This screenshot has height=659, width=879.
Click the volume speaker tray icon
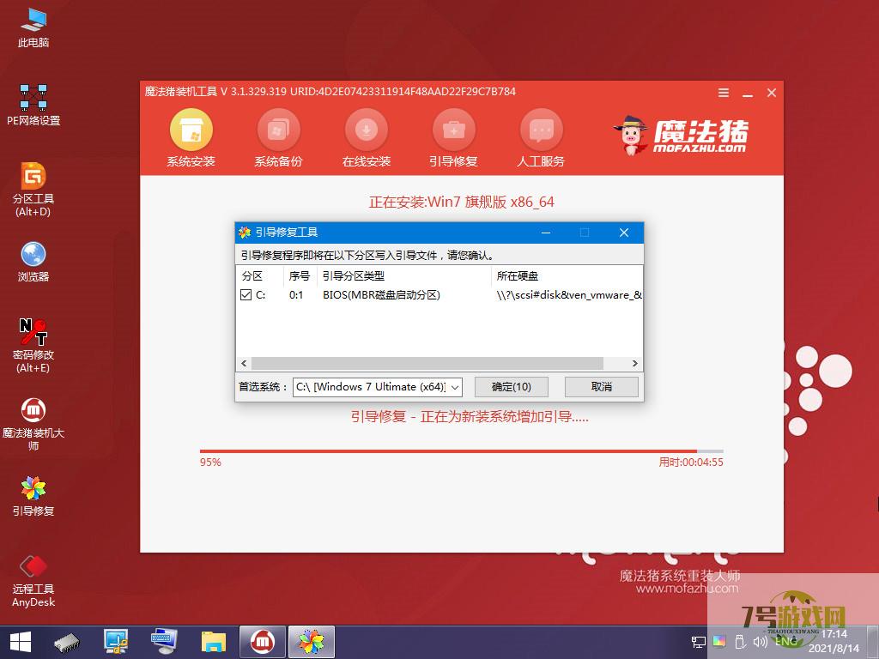[761, 642]
